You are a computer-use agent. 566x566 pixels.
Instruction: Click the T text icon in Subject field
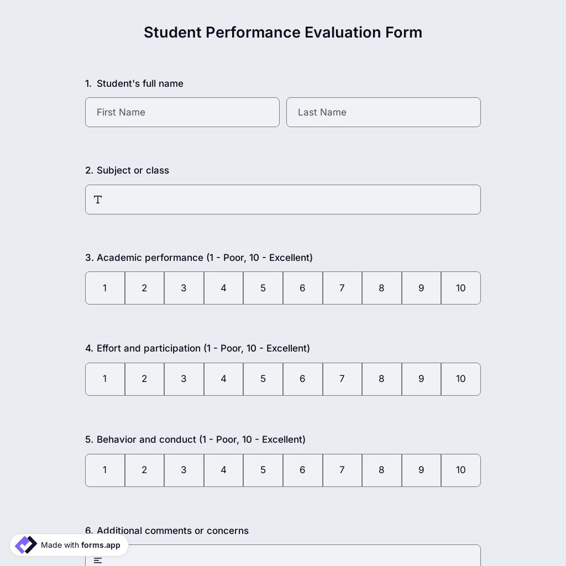[x=97, y=199]
